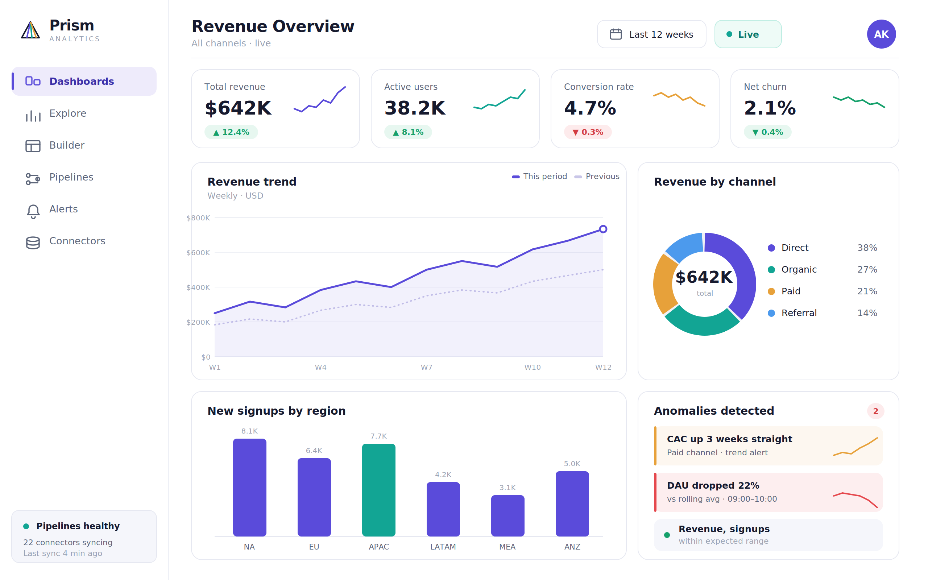928x580 pixels.
Task: Click the Active users 8.1% badge
Action: [x=408, y=132]
